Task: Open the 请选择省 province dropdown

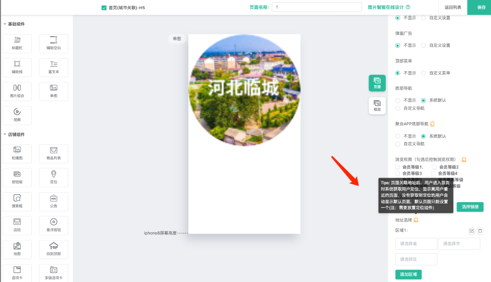Action: pos(416,244)
